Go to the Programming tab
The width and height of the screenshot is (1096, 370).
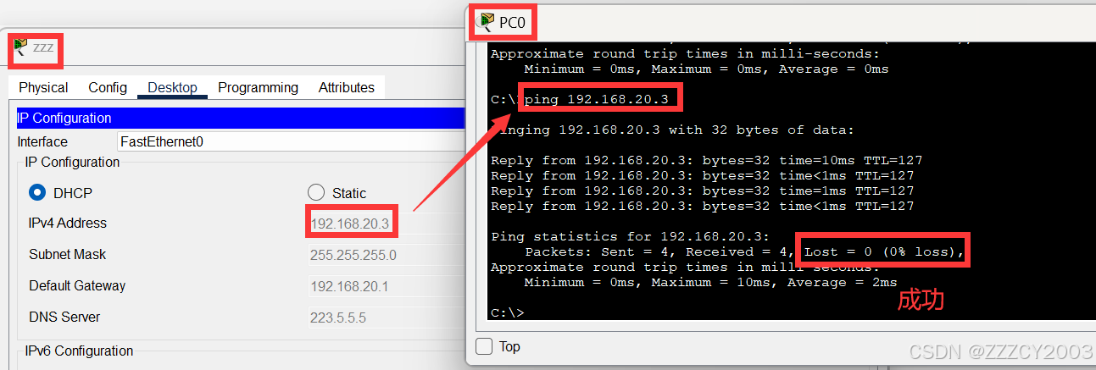(258, 87)
